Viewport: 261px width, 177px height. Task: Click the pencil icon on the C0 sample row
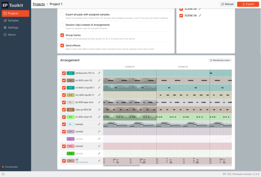pyautogui.click(x=99, y=146)
